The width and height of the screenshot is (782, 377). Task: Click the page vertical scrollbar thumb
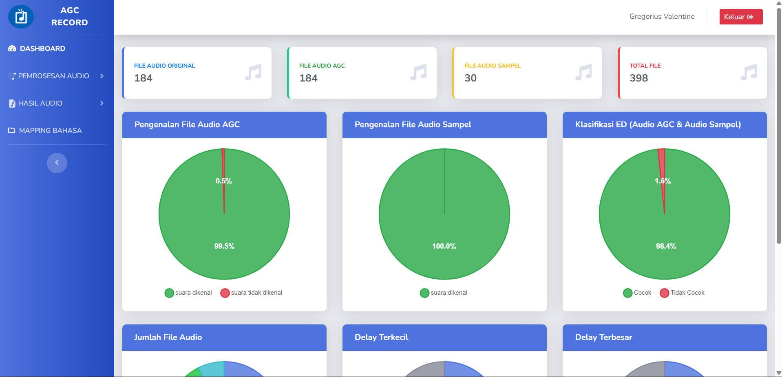pyautogui.click(x=779, y=126)
